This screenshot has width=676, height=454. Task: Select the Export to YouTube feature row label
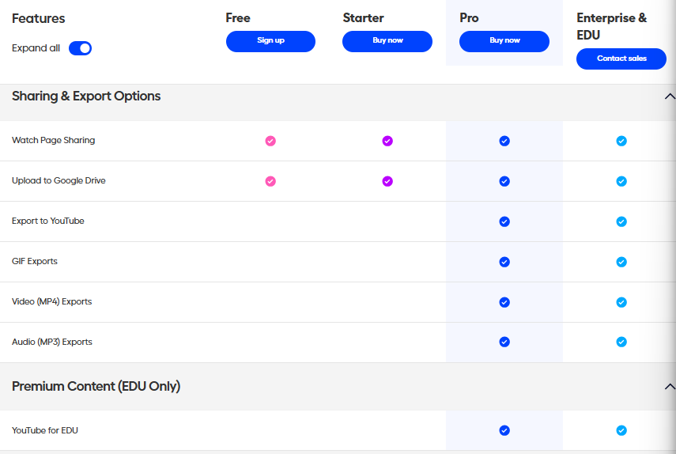tap(48, 221)
